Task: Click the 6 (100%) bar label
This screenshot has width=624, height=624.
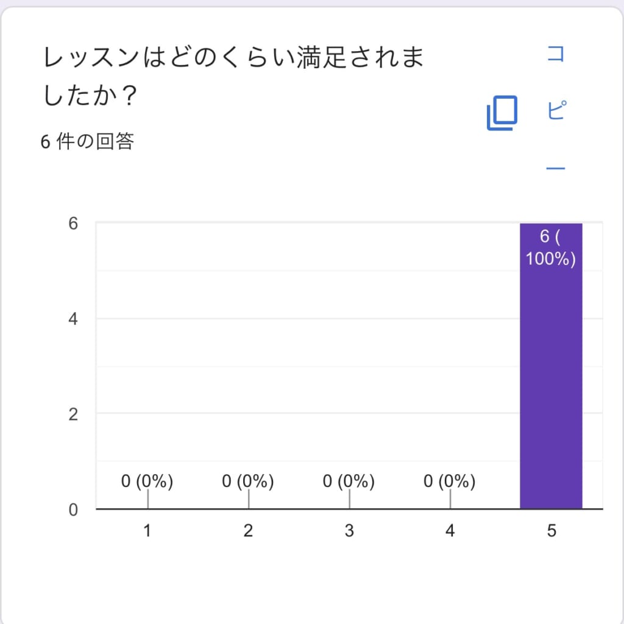Action: (551, 248)
